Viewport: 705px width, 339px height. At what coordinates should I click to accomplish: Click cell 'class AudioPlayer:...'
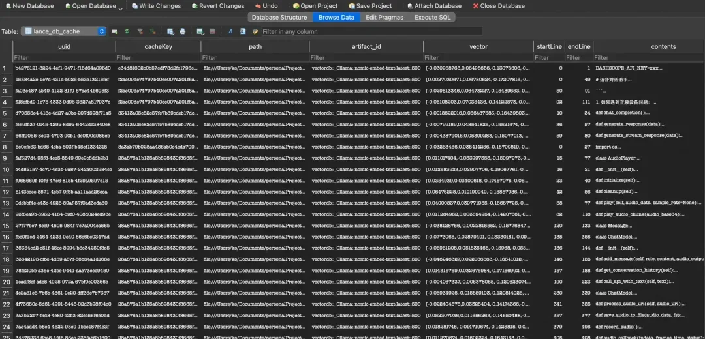click(x=650, y=158)
